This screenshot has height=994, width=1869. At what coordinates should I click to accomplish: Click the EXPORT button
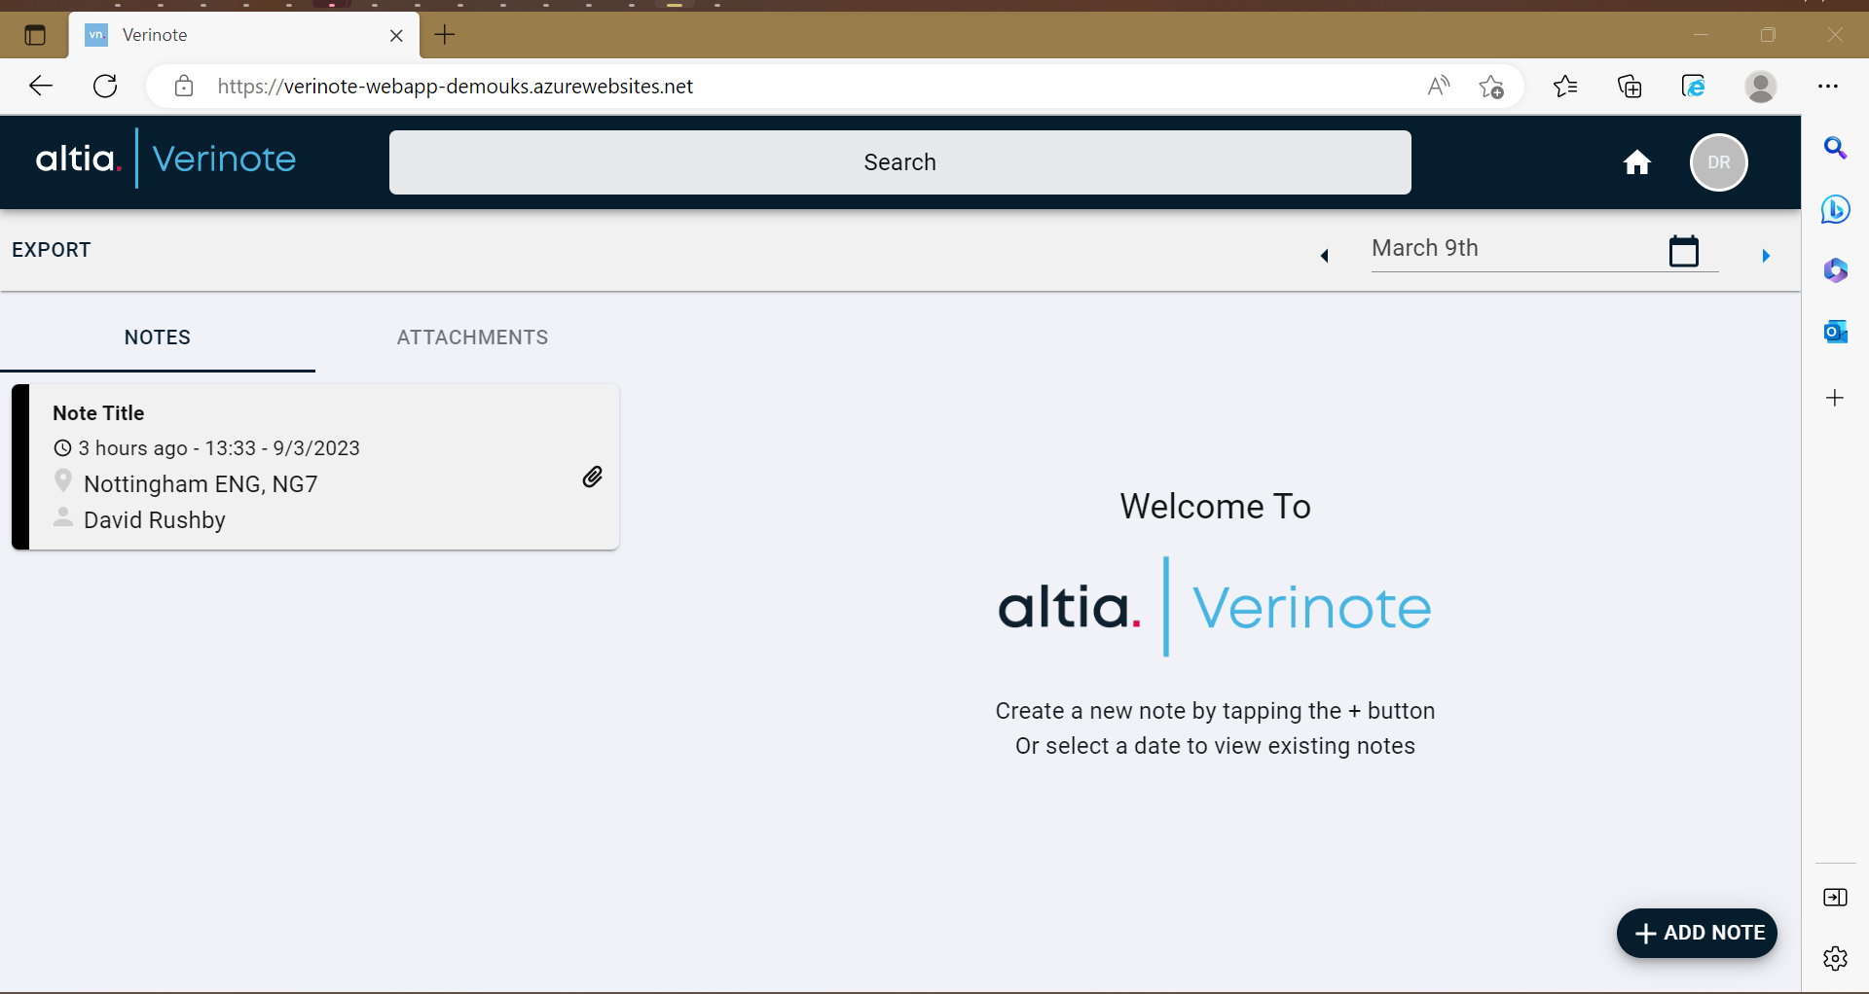pos(52,250)
